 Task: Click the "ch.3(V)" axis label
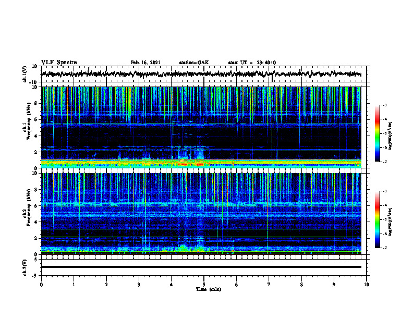coord(25,267)
